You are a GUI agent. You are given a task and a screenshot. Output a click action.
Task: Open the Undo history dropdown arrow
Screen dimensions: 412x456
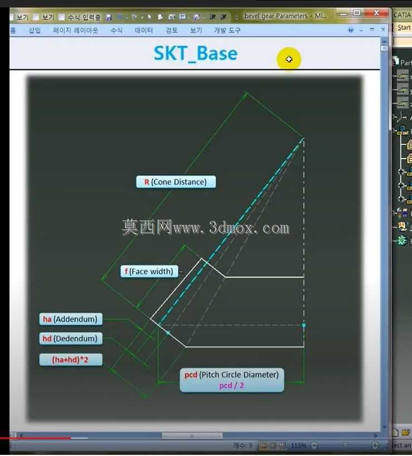127,17
